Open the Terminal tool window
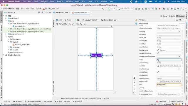Screen dimensions: 188x106 pos(17,101)
